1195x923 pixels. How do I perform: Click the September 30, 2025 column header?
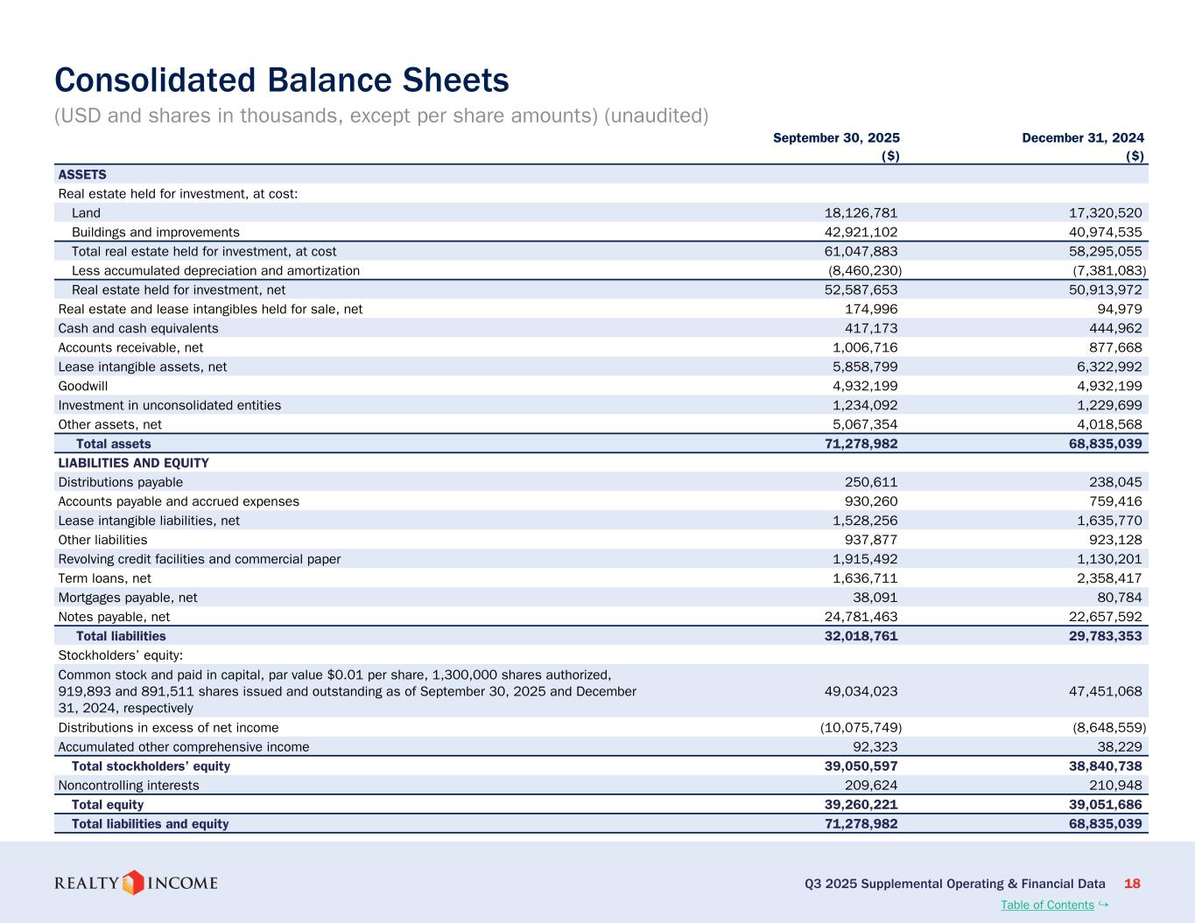click(x=836, y=137)
